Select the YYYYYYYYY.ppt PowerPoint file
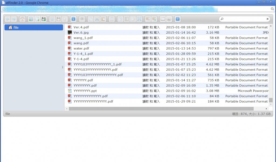Image resolution: width=276 pixels, height=162 pixels. point(85,91)
